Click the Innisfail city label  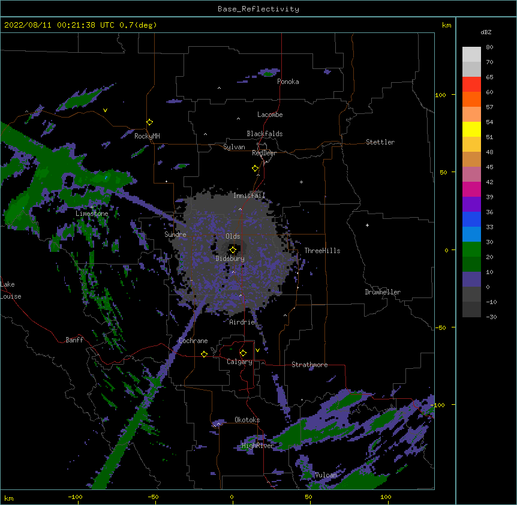click(249, 196)
